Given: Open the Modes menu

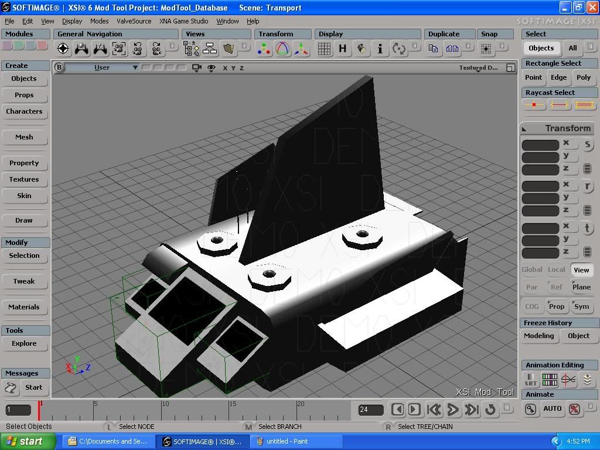Looking at the screenshot, I should tap(100, 21).
